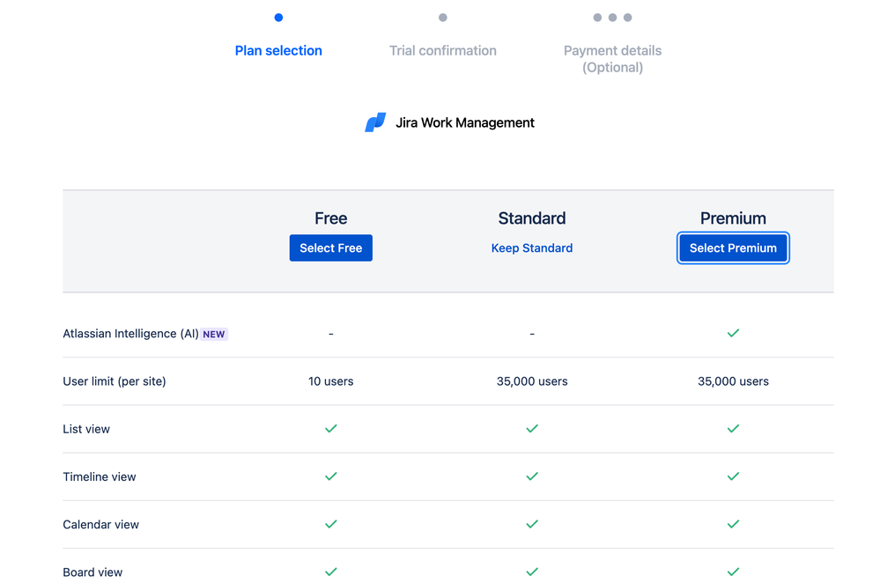
Task: Click Premium checkmark in Timeline view row
Action: [733, 476]
